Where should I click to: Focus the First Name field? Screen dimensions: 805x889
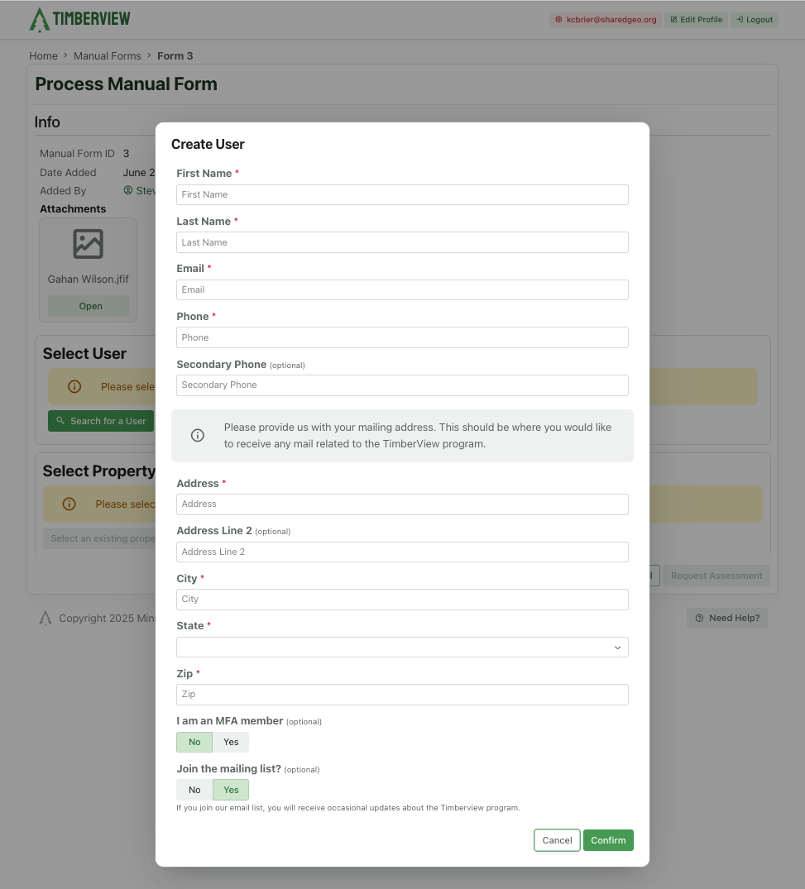tap(402, 195)
